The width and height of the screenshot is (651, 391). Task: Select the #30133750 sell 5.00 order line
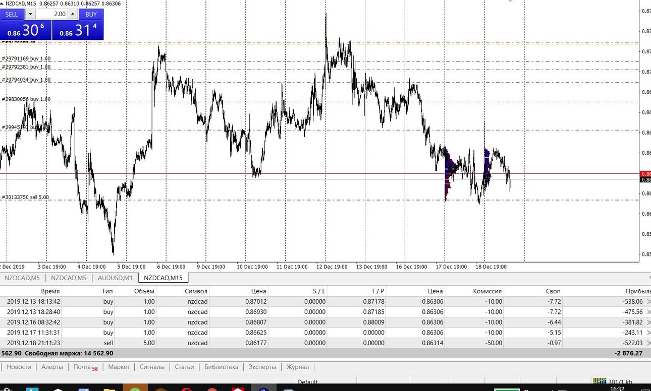(25, 197)
